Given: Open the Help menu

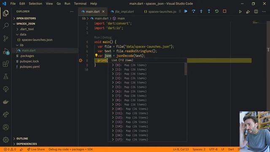Looking at the screenshot, I should click(94, 4).
